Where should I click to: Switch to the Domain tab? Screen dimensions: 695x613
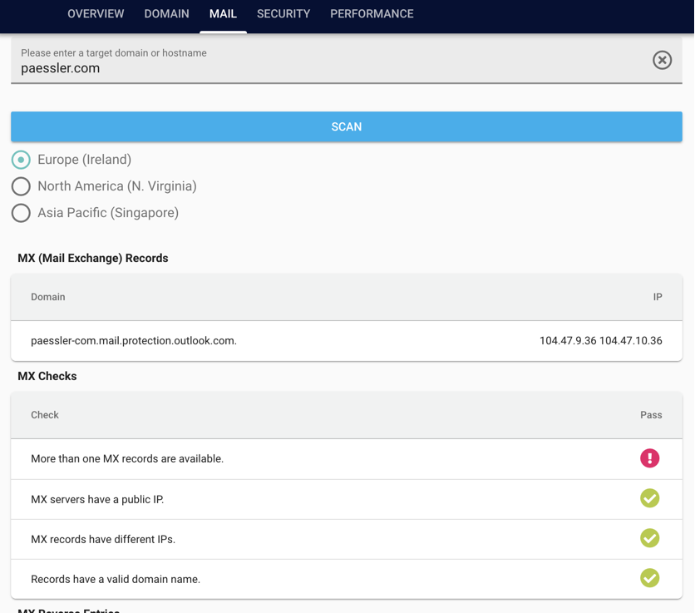click(x=166, y=14)
